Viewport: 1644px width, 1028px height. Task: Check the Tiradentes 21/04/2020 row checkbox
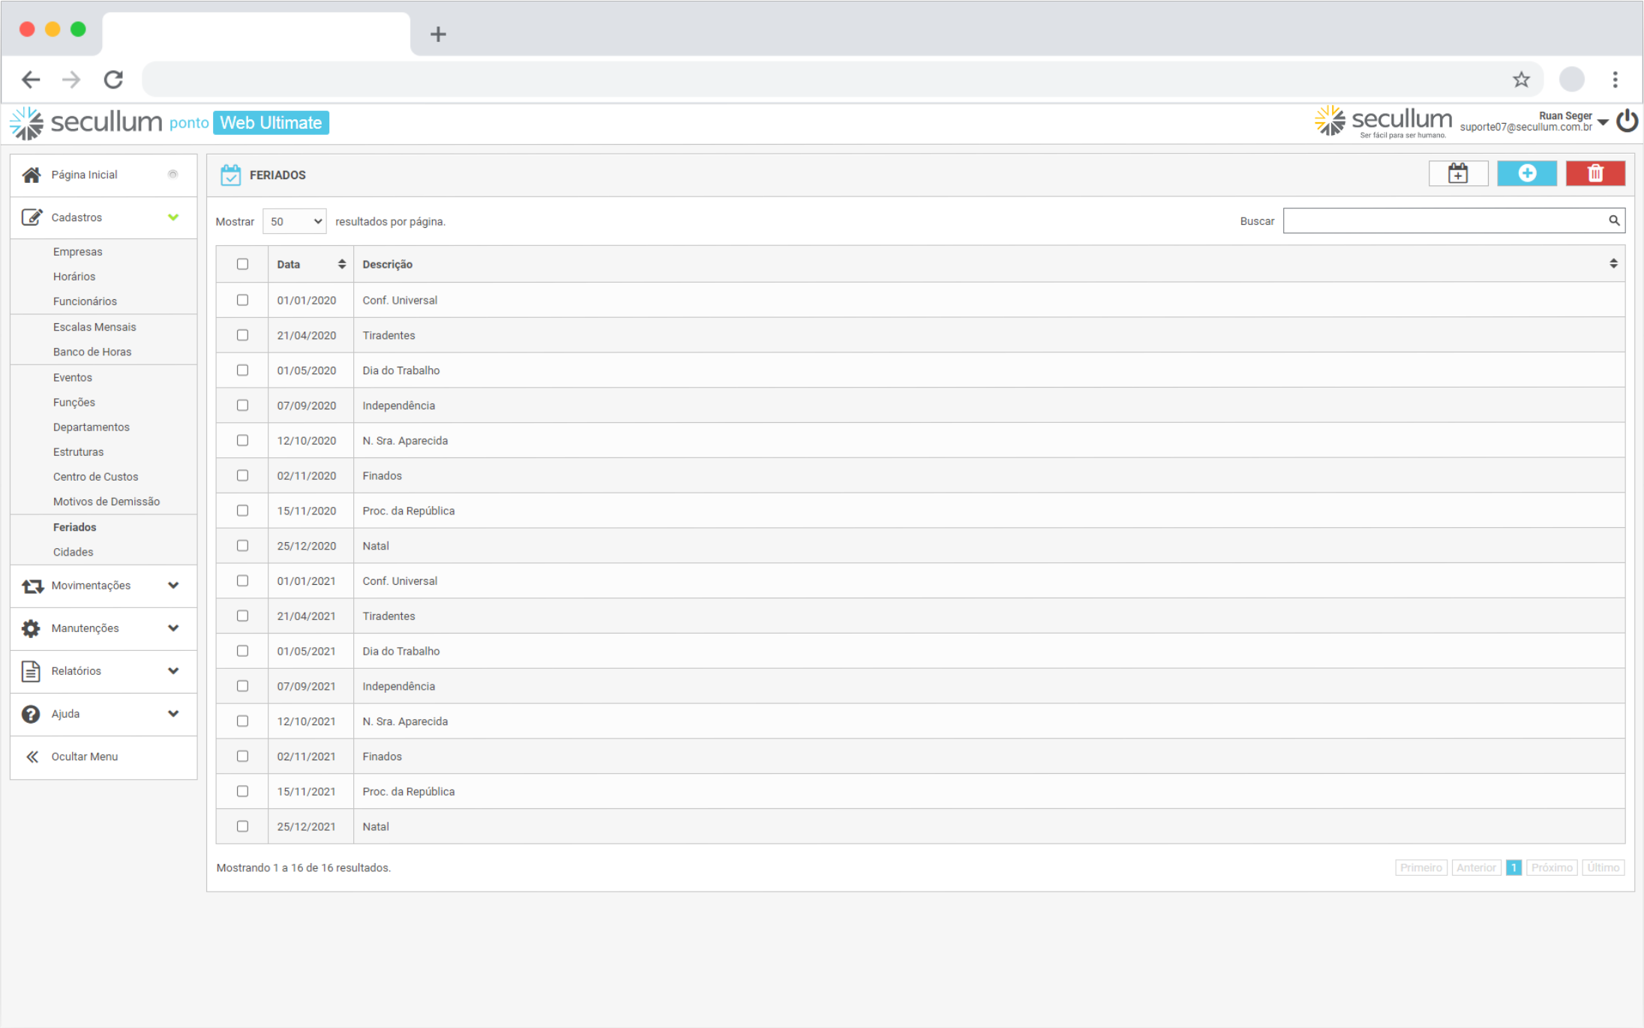[242, 335]
